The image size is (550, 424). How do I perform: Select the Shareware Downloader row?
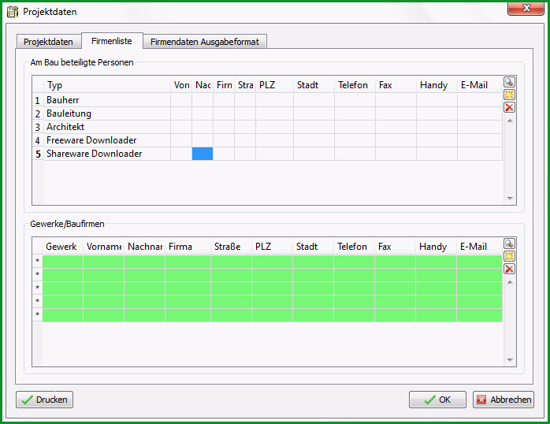tap(267, 154)
